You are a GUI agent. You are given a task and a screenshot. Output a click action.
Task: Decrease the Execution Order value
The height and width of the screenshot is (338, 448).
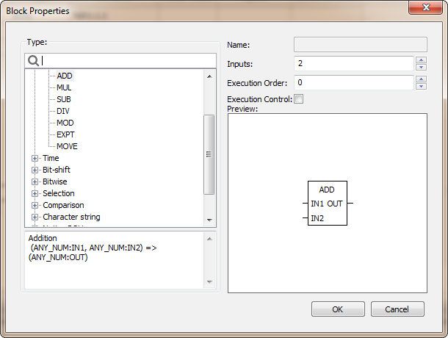(421, 87)
